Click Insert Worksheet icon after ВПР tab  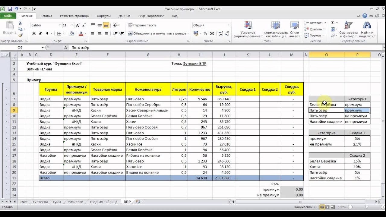click(138, 202)
